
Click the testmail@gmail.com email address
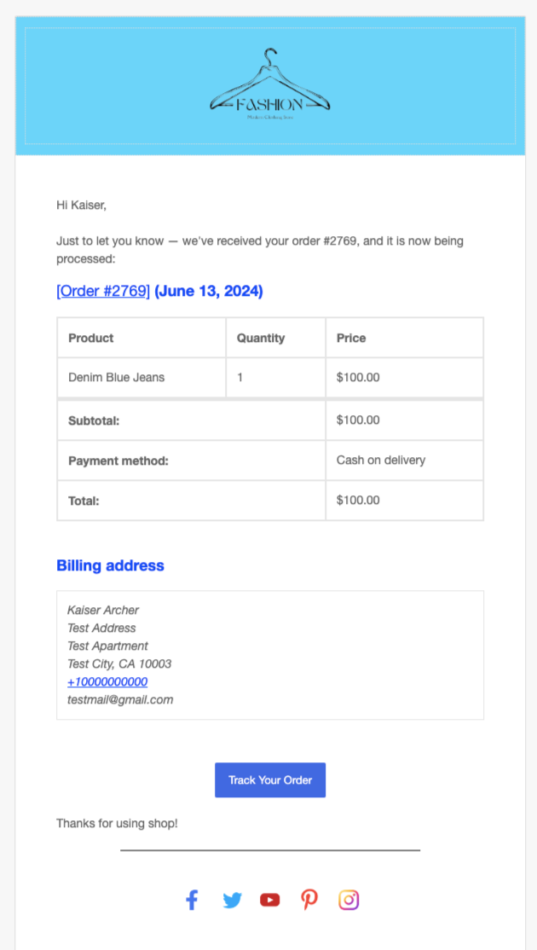coord(120,699)
